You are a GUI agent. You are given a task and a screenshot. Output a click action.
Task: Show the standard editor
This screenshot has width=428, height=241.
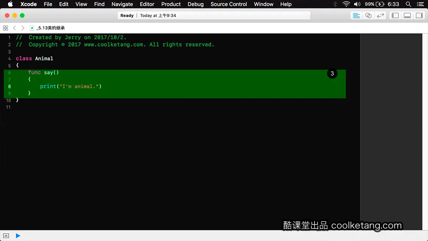[356, 15]
